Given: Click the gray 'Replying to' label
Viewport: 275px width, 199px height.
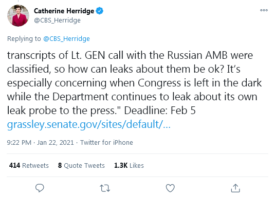Looking at the screenshot, I should coord(24,38).
